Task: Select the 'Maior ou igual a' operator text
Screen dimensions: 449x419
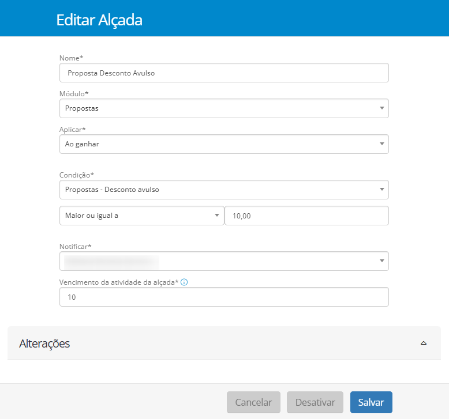Action: pos(92,216)
